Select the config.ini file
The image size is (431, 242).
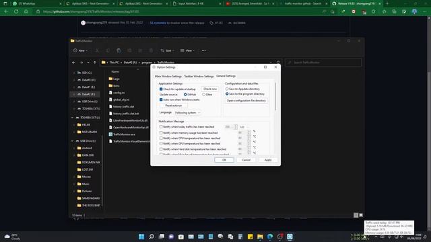119,93
